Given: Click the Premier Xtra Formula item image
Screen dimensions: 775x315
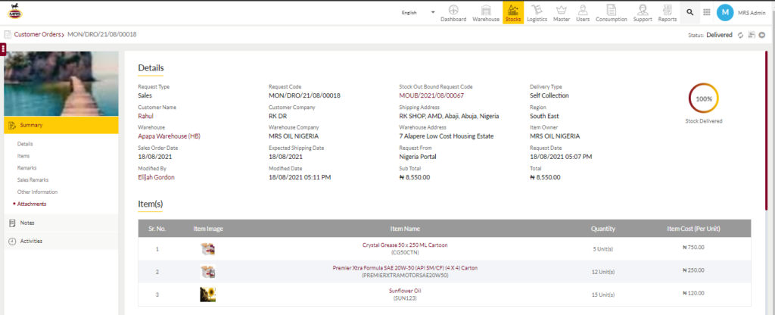Looking at the screenshot, I should coord(207,272).
